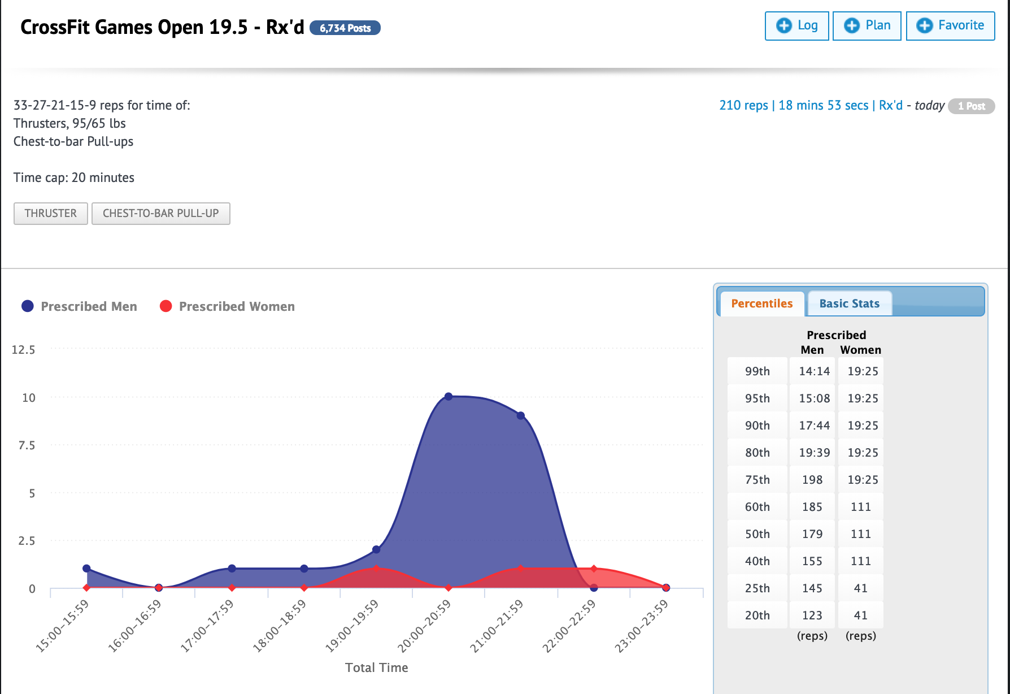
Task: Toggle Prescribed Women legend series
Action: tap(236, 306)
